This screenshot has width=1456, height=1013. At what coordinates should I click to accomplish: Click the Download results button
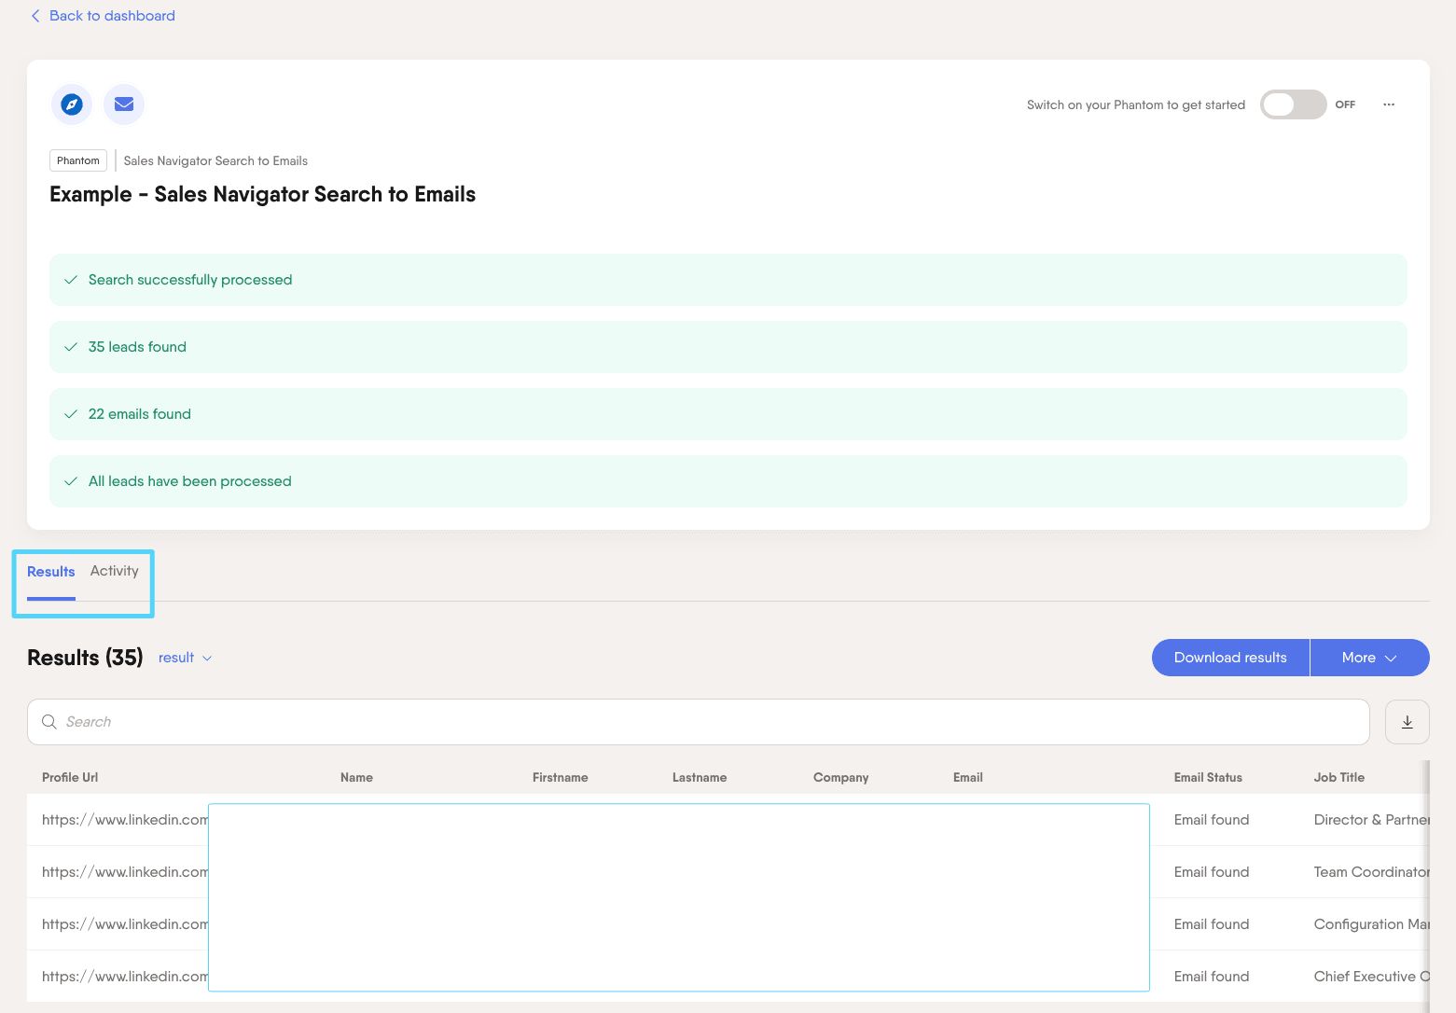(x=1230, y=658)
